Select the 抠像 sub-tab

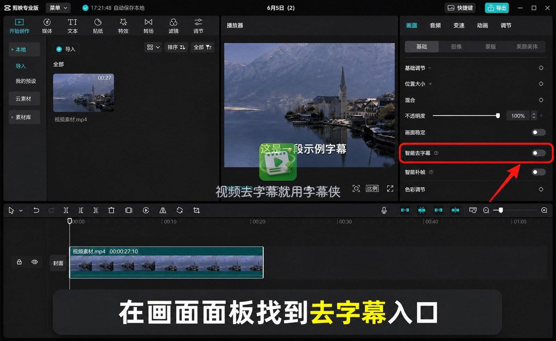click(x=456, y=46)
